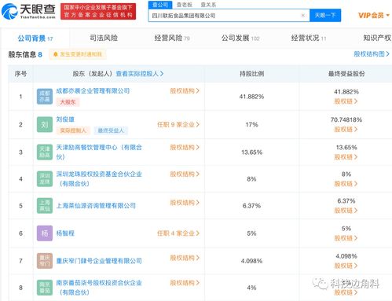Switch to the 经营状况 tab
392x301 pixels.
309,38
